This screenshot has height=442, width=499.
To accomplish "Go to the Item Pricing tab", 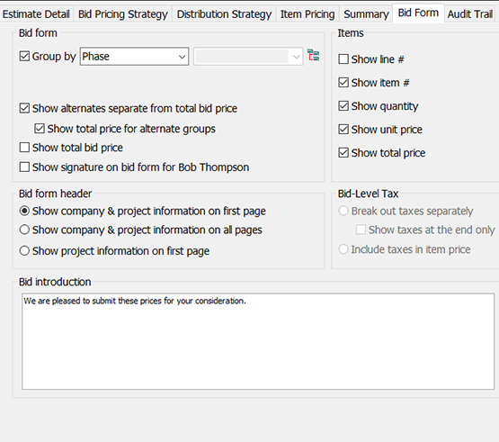I will pos(307,14).
